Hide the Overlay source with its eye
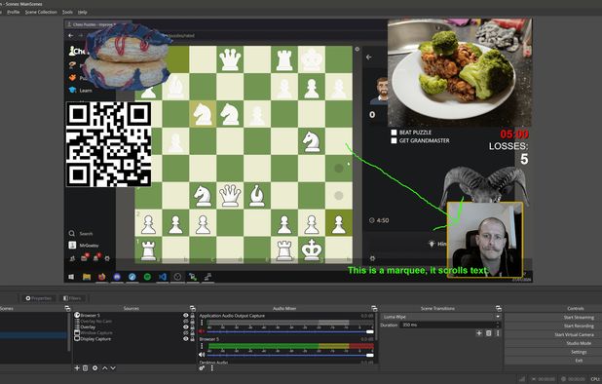 click(186, 326)
